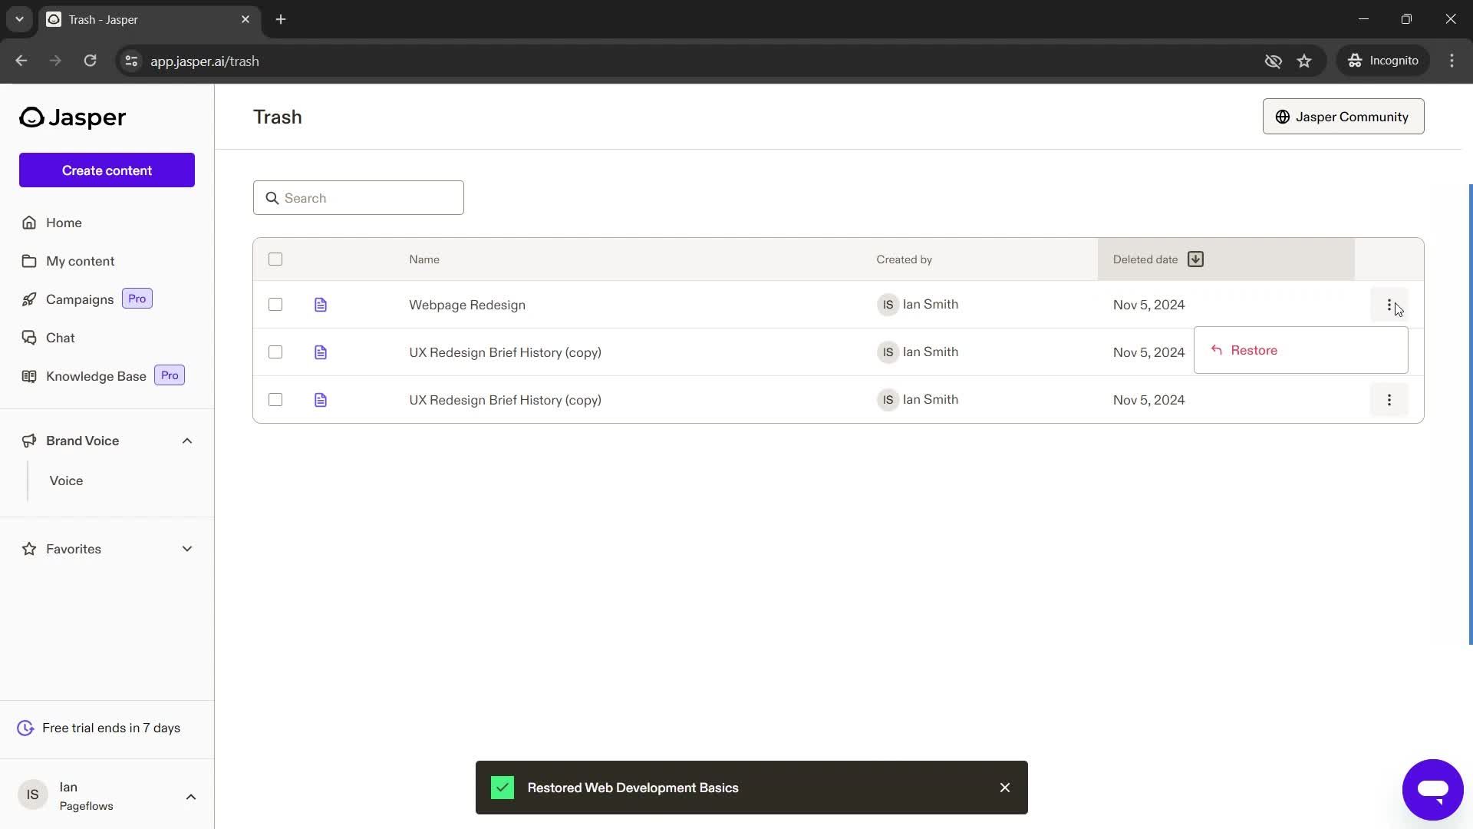Toggle the checkbox for Webpage Redesign
1473x829 pixels.
[275, 304]
